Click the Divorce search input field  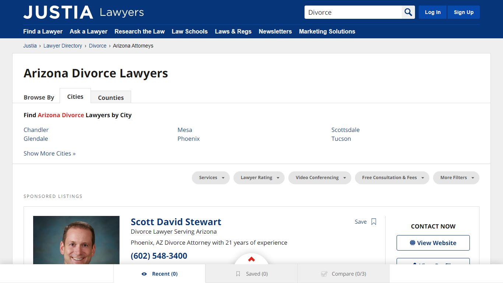pyautogui.click(x=353, y=12)
